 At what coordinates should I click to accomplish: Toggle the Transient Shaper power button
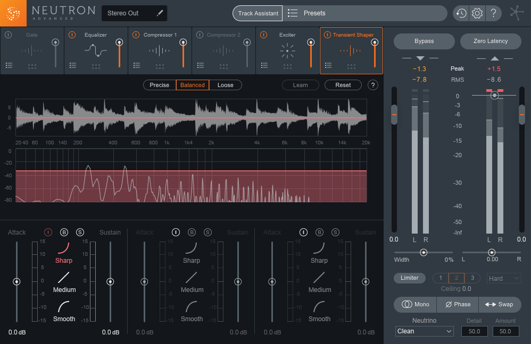(327, 35)
